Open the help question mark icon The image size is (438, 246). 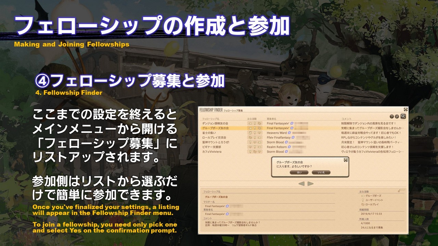(392, 117)
